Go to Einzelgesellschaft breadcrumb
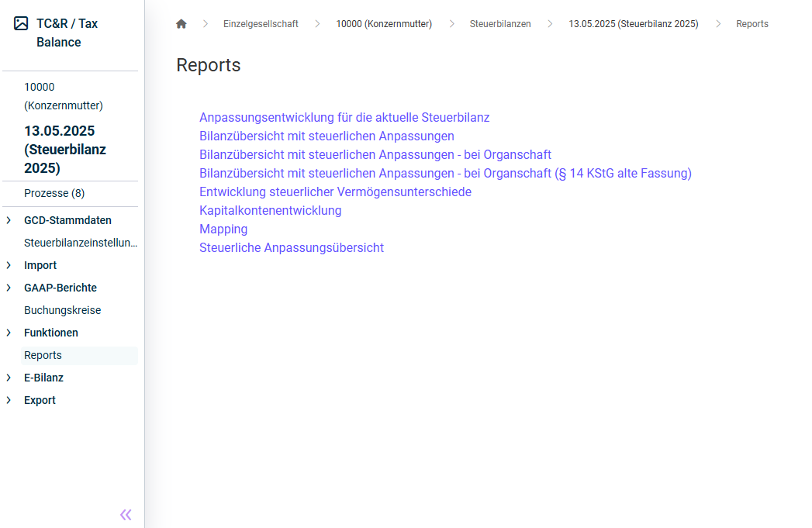This screenshot has width=812, height=528. pyautogui.click(x=261, y=24)
